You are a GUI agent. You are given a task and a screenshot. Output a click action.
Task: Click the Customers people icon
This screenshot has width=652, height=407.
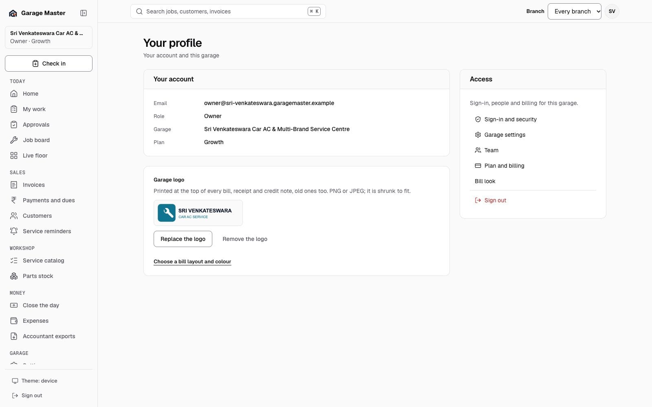(14, 216)
